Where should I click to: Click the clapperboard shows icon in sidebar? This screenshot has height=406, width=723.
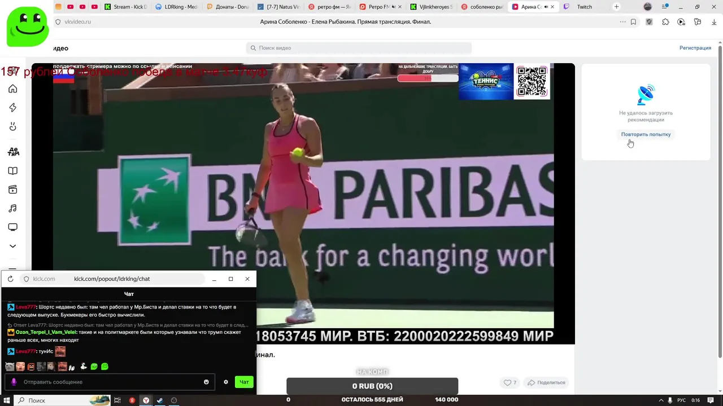point(12,189)
